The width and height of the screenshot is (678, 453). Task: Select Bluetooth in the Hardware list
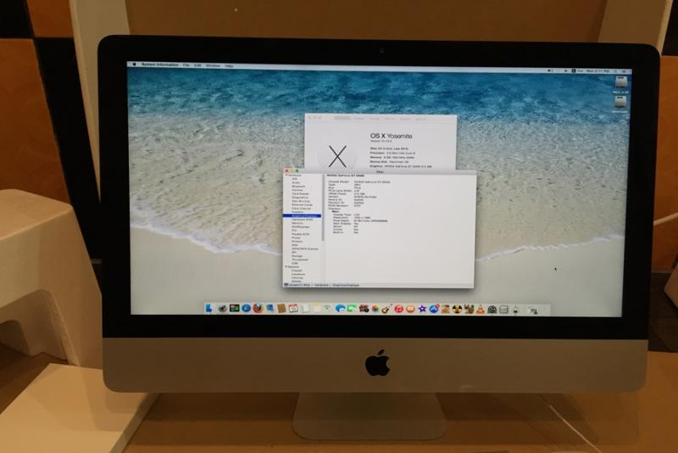coord(298,187)
